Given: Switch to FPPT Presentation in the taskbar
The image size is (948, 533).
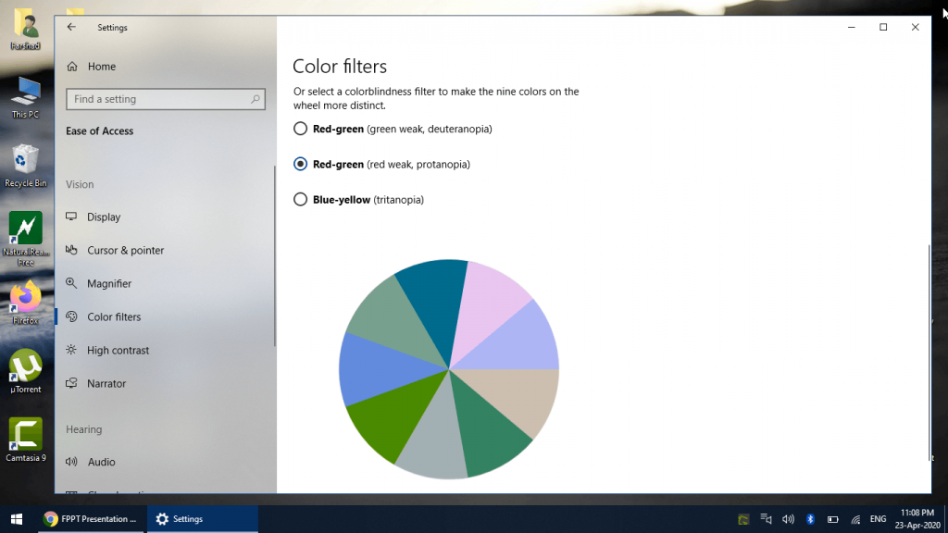Looking at the screenshot, I should (90, 519).
